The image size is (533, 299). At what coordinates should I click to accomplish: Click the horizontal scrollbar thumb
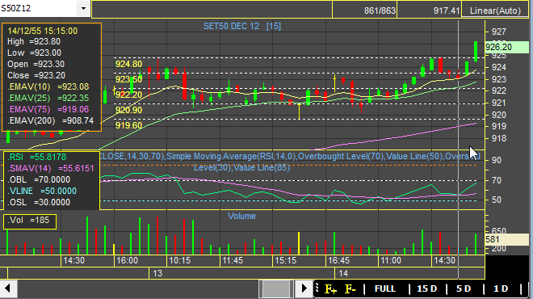pyautogui.click(x=276, y=288)
